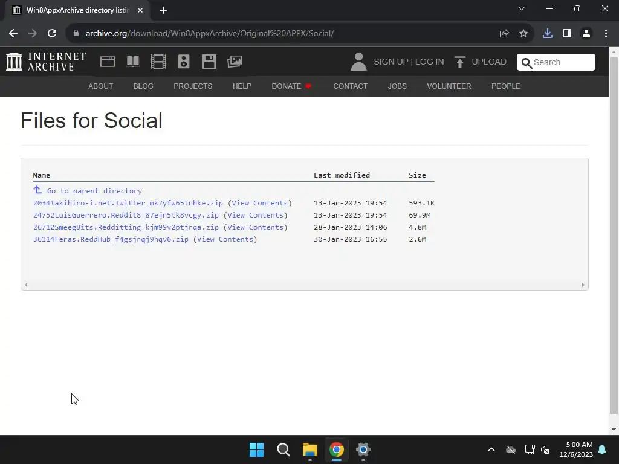Click the file list left scroll arrow
The image size is (619, 464).
coord(26,285)
